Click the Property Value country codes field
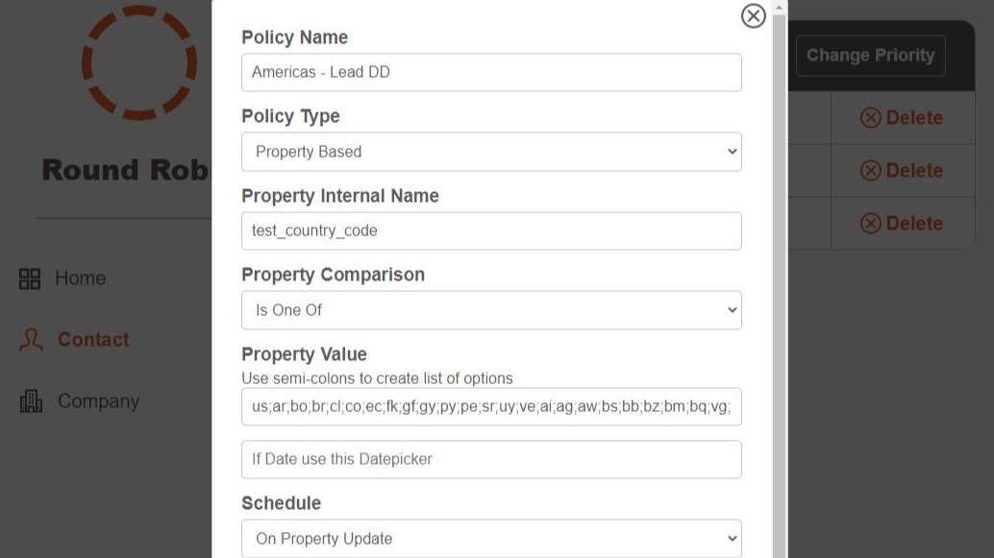This screenshot has width=994, height=558. 491,407
